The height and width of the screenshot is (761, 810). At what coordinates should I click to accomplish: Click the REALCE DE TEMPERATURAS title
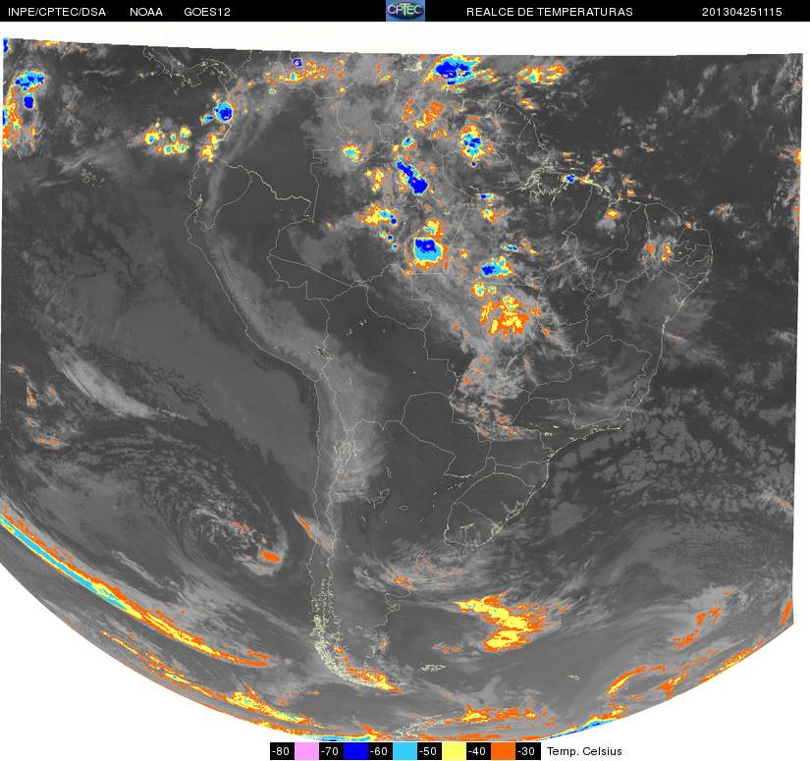pos(550,12)
